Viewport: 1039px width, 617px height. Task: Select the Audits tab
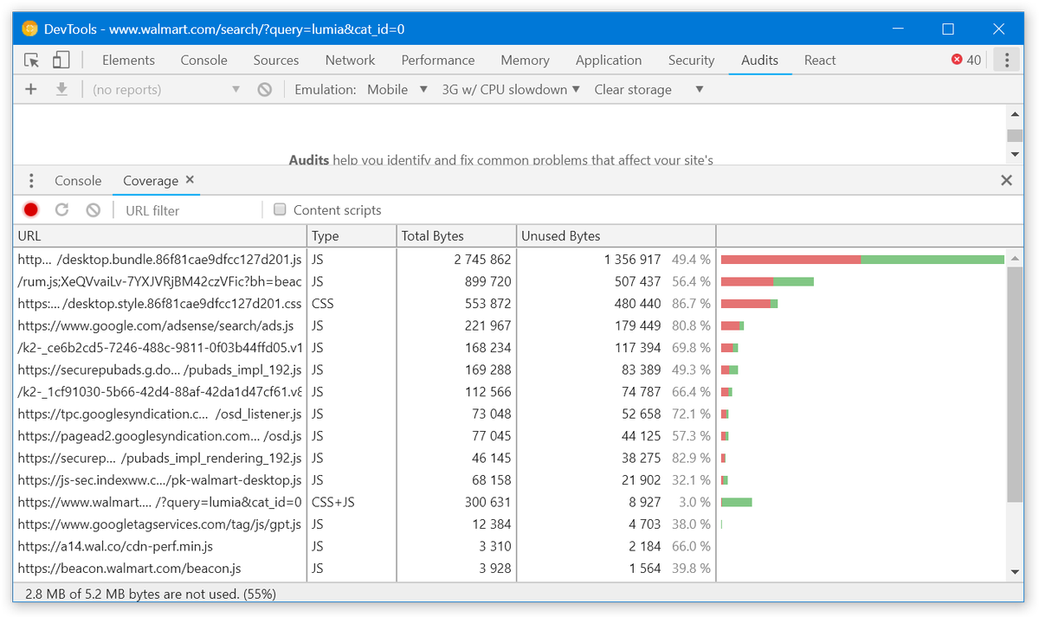(759, 60)
